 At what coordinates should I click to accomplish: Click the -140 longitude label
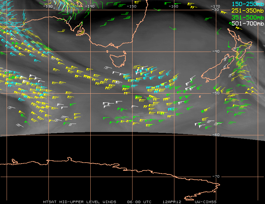point(90,6)
